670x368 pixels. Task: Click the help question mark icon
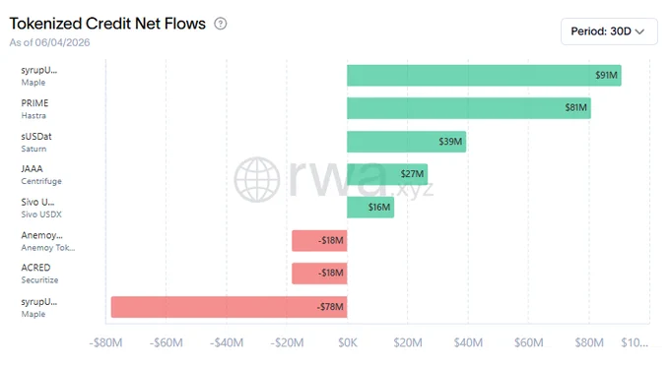[x=221, y=24]
